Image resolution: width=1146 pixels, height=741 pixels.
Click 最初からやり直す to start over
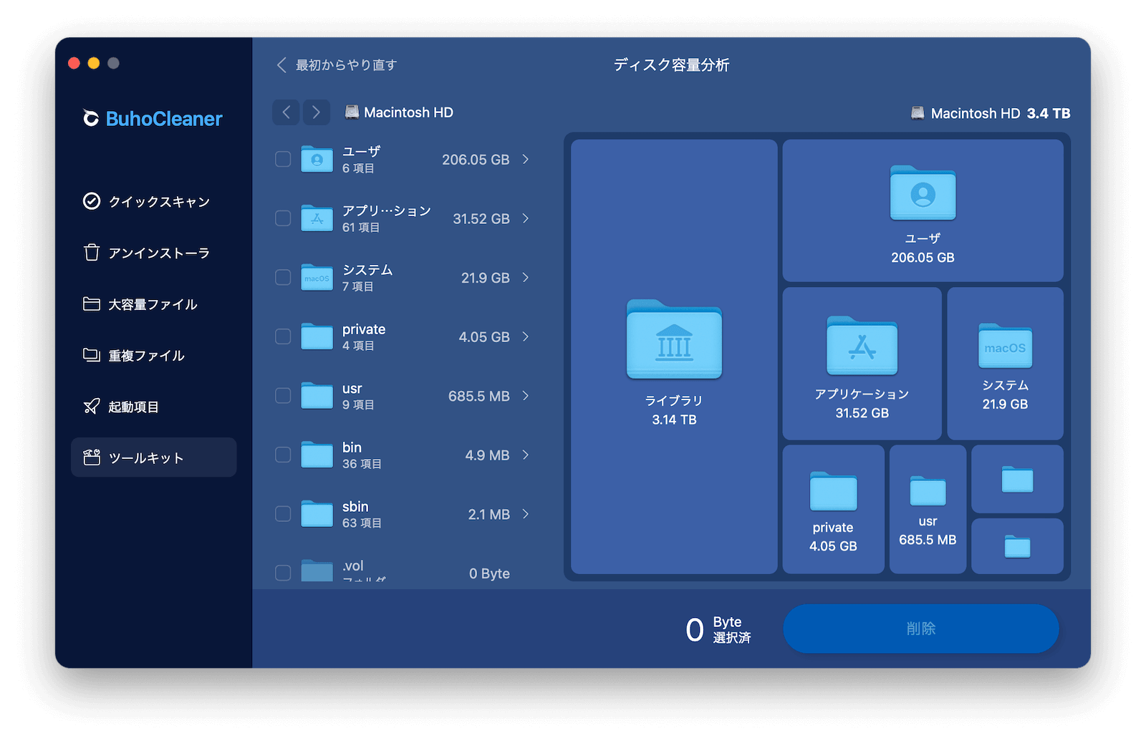[337, 65]
